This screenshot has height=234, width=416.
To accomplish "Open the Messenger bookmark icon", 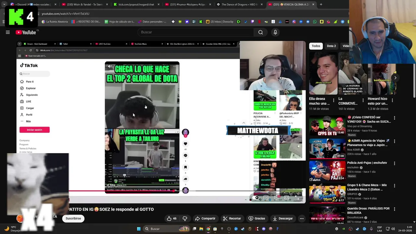I will coord(301,22).
